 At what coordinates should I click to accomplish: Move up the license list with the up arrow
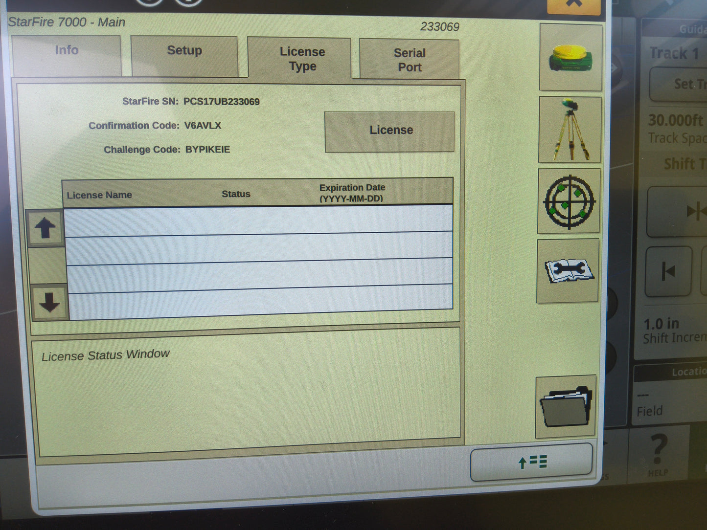(46, 228)
